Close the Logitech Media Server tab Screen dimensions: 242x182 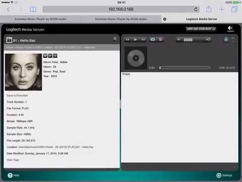pos(165,19)
